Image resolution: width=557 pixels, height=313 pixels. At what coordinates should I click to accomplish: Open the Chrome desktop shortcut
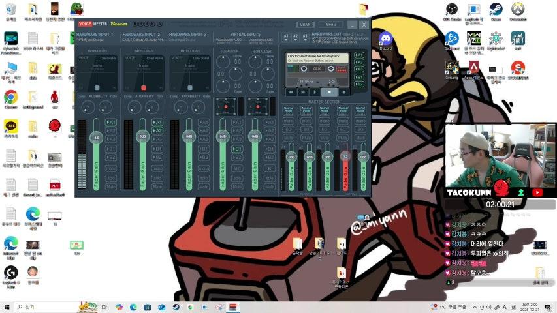point(10,98)
